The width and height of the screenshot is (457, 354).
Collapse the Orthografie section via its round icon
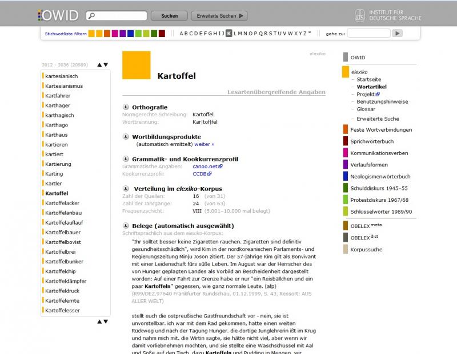coord(126,107)
